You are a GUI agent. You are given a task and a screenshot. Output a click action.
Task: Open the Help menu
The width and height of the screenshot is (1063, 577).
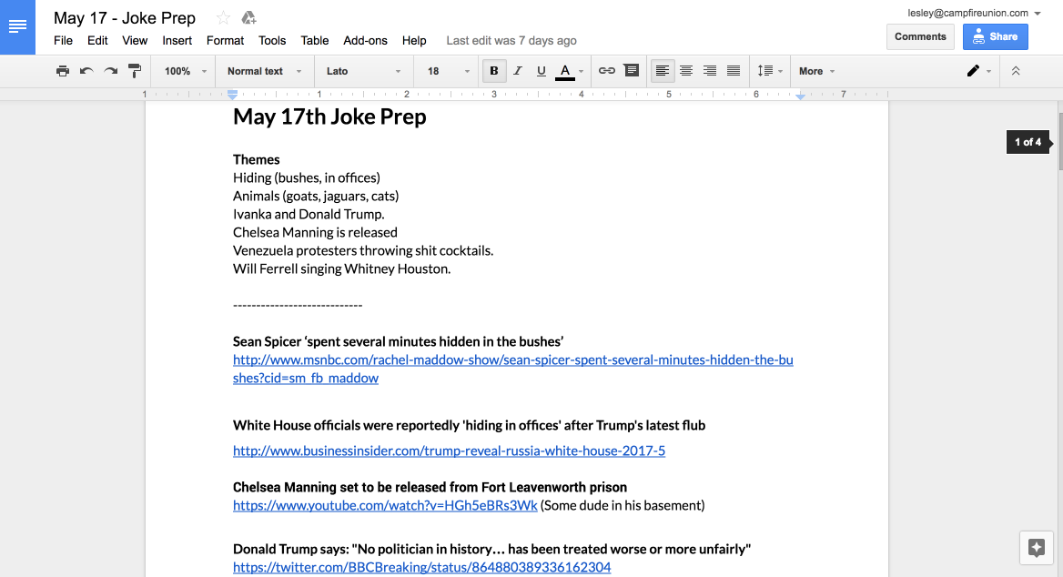(414, 41)
